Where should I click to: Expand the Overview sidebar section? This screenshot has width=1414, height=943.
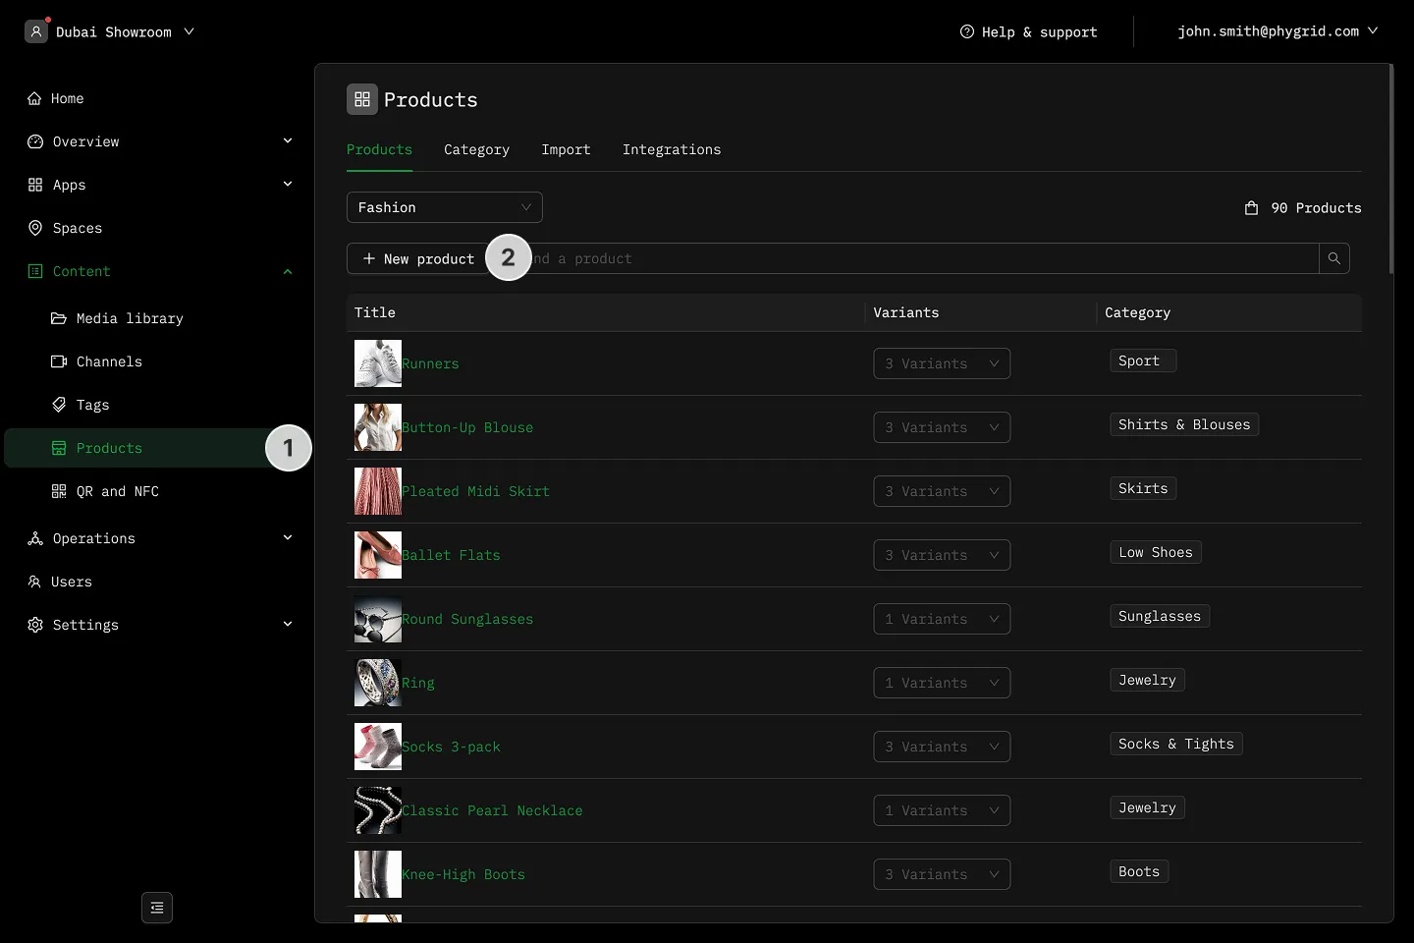pos(288,140)
